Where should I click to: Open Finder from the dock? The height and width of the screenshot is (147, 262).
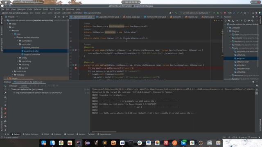52,143
